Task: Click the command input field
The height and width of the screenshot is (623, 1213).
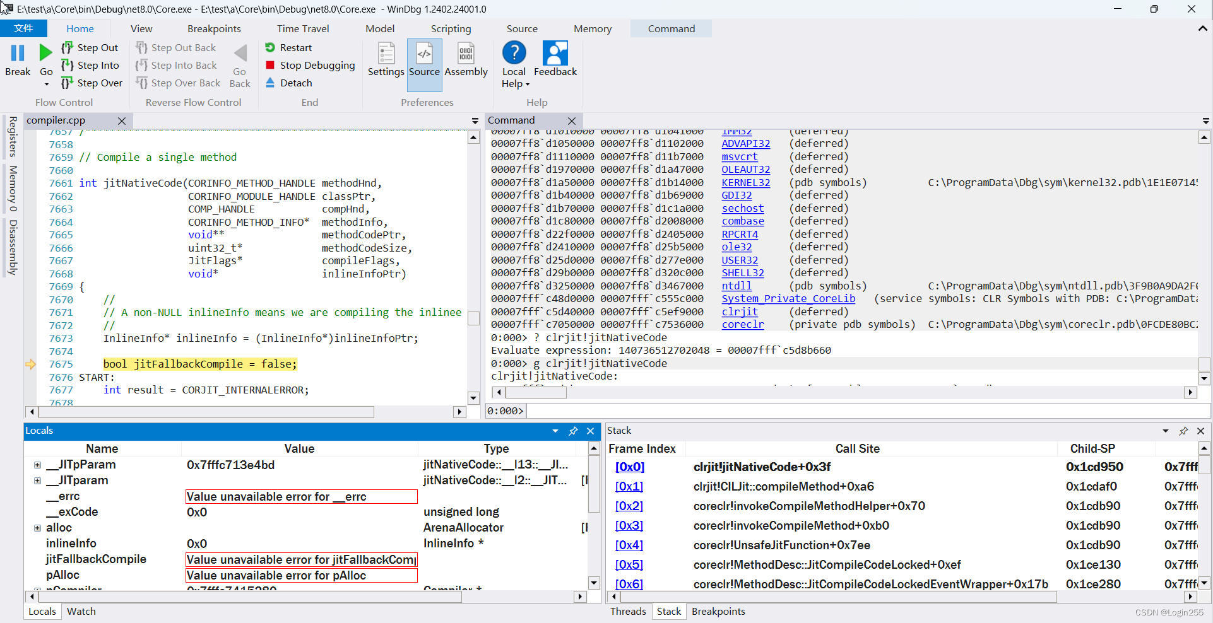Action: tap(868, 410)
